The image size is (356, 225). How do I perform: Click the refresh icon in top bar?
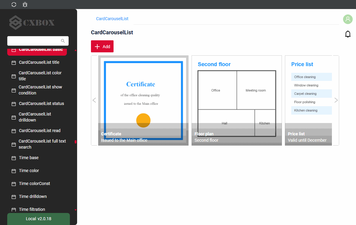14,5
